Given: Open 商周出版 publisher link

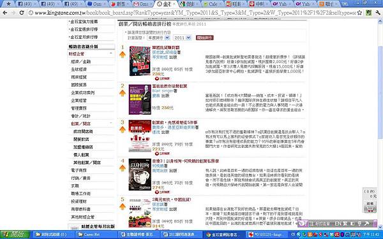Looking at the screenshot, I should pyautogui.click(x=160, y=171).
